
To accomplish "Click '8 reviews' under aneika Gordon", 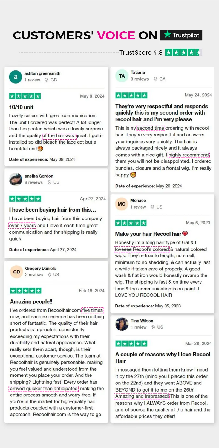I will [34, 182].
